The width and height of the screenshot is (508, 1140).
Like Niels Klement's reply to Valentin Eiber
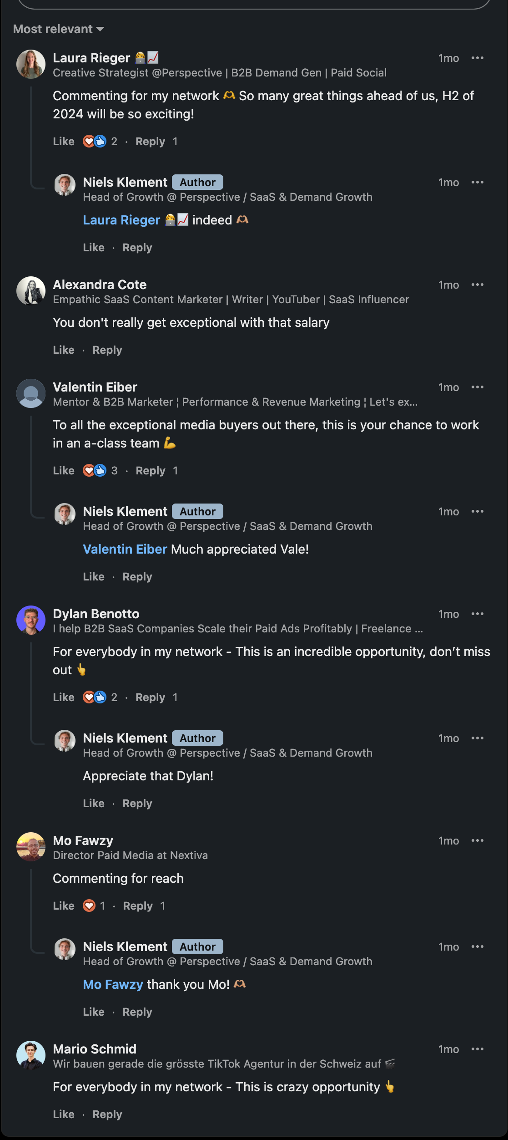pos(94,577)
